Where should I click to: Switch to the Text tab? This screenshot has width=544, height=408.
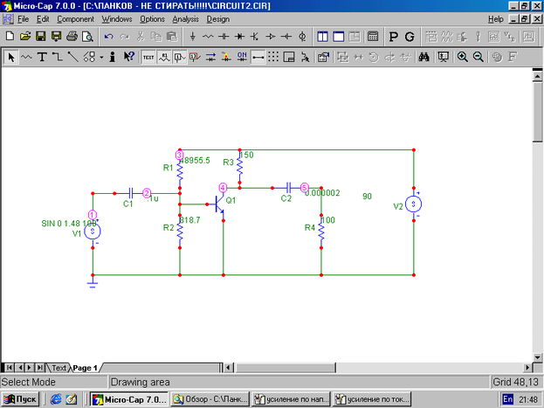[59, 368]
